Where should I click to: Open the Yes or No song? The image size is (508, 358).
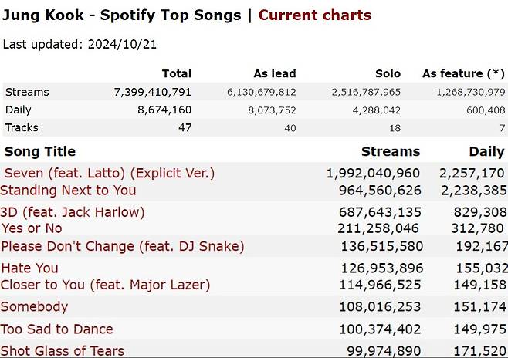click(x=32, y=228)
